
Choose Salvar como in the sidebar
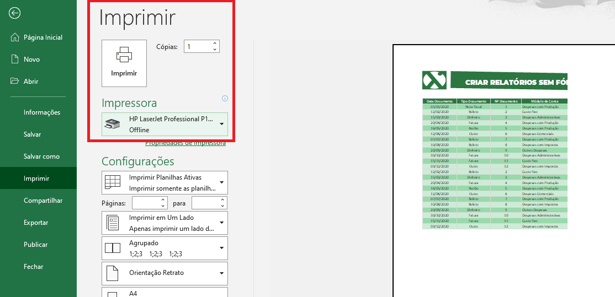tap(39, 156)
